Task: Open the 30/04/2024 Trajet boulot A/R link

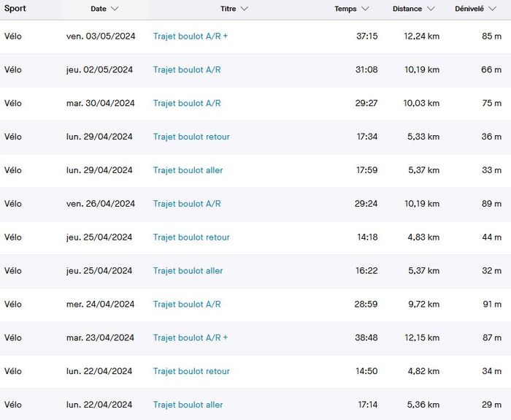Action: pyautogui.click(x=187, y=103)
